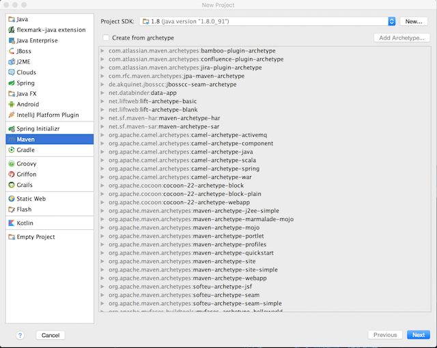437x348 pixels.
Task: Select camel-archetype-spring row
Action: tap(265, 169)
